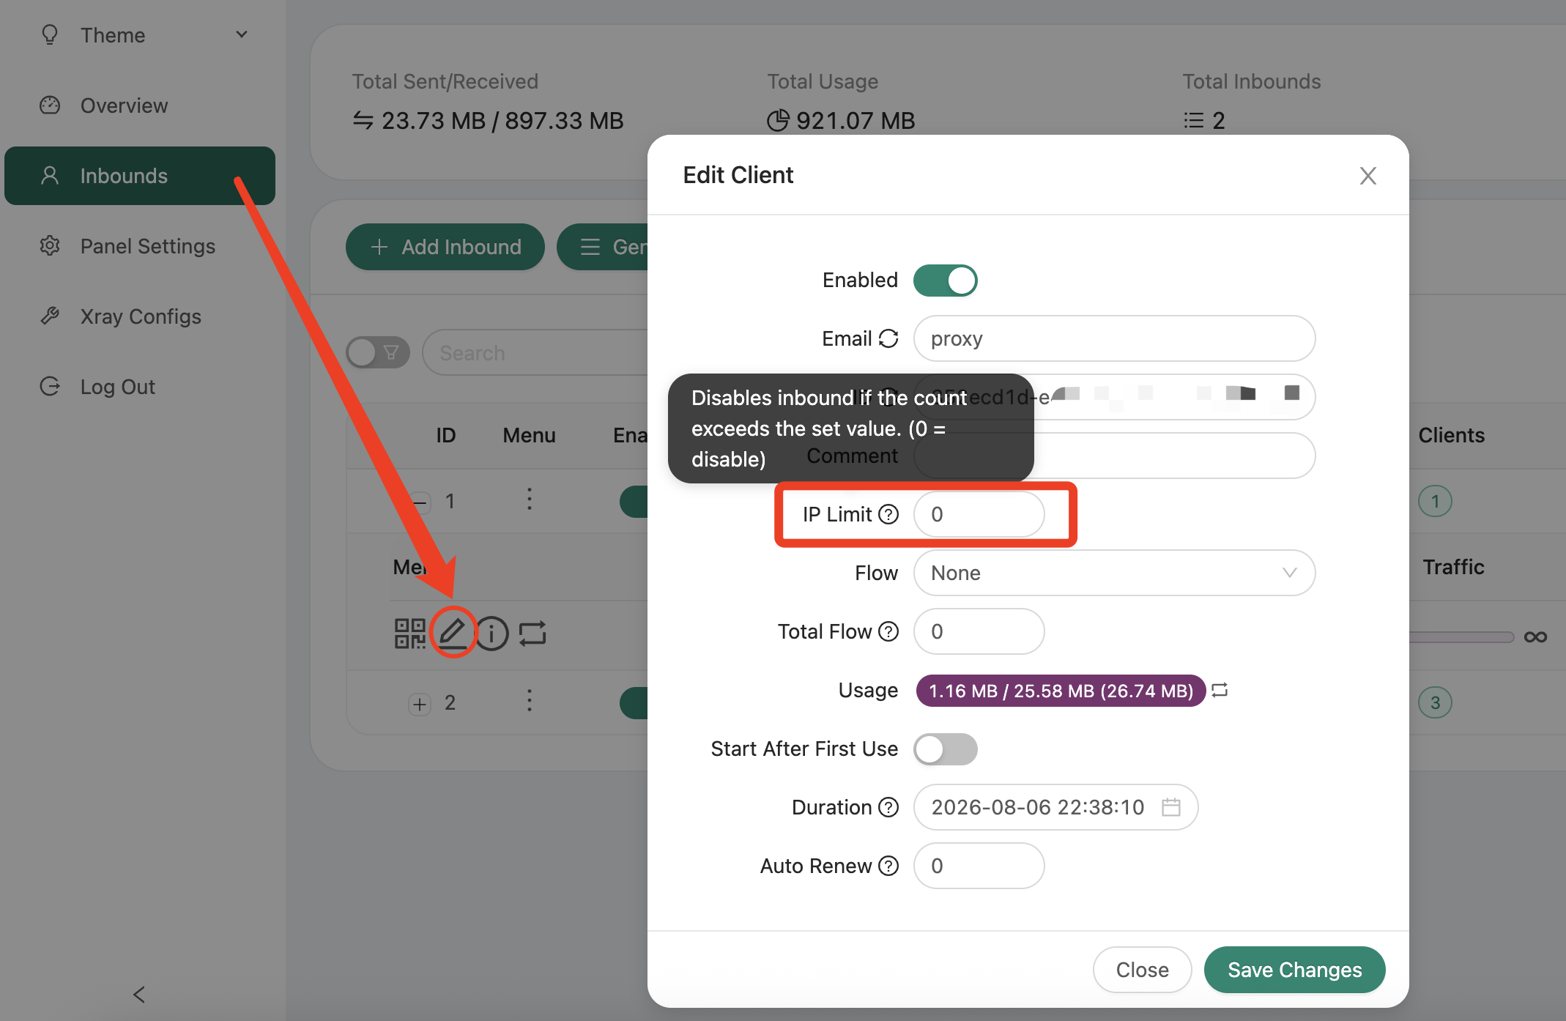Enable Start After First Use switch
The height and width of the screenshot is (1021, 1566).
[x=945, y=749]
